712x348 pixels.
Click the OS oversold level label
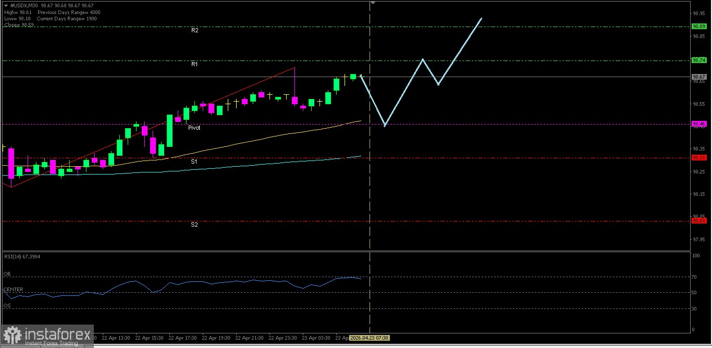coord(7,305)
